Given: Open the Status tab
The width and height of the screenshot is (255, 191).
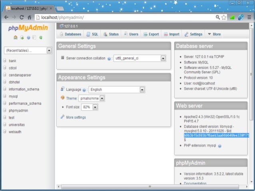Looking at the screenshot, I should click(x=111, y=34).
